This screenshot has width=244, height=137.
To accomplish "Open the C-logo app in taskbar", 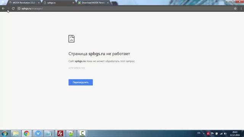I will [x=82, y=134].
